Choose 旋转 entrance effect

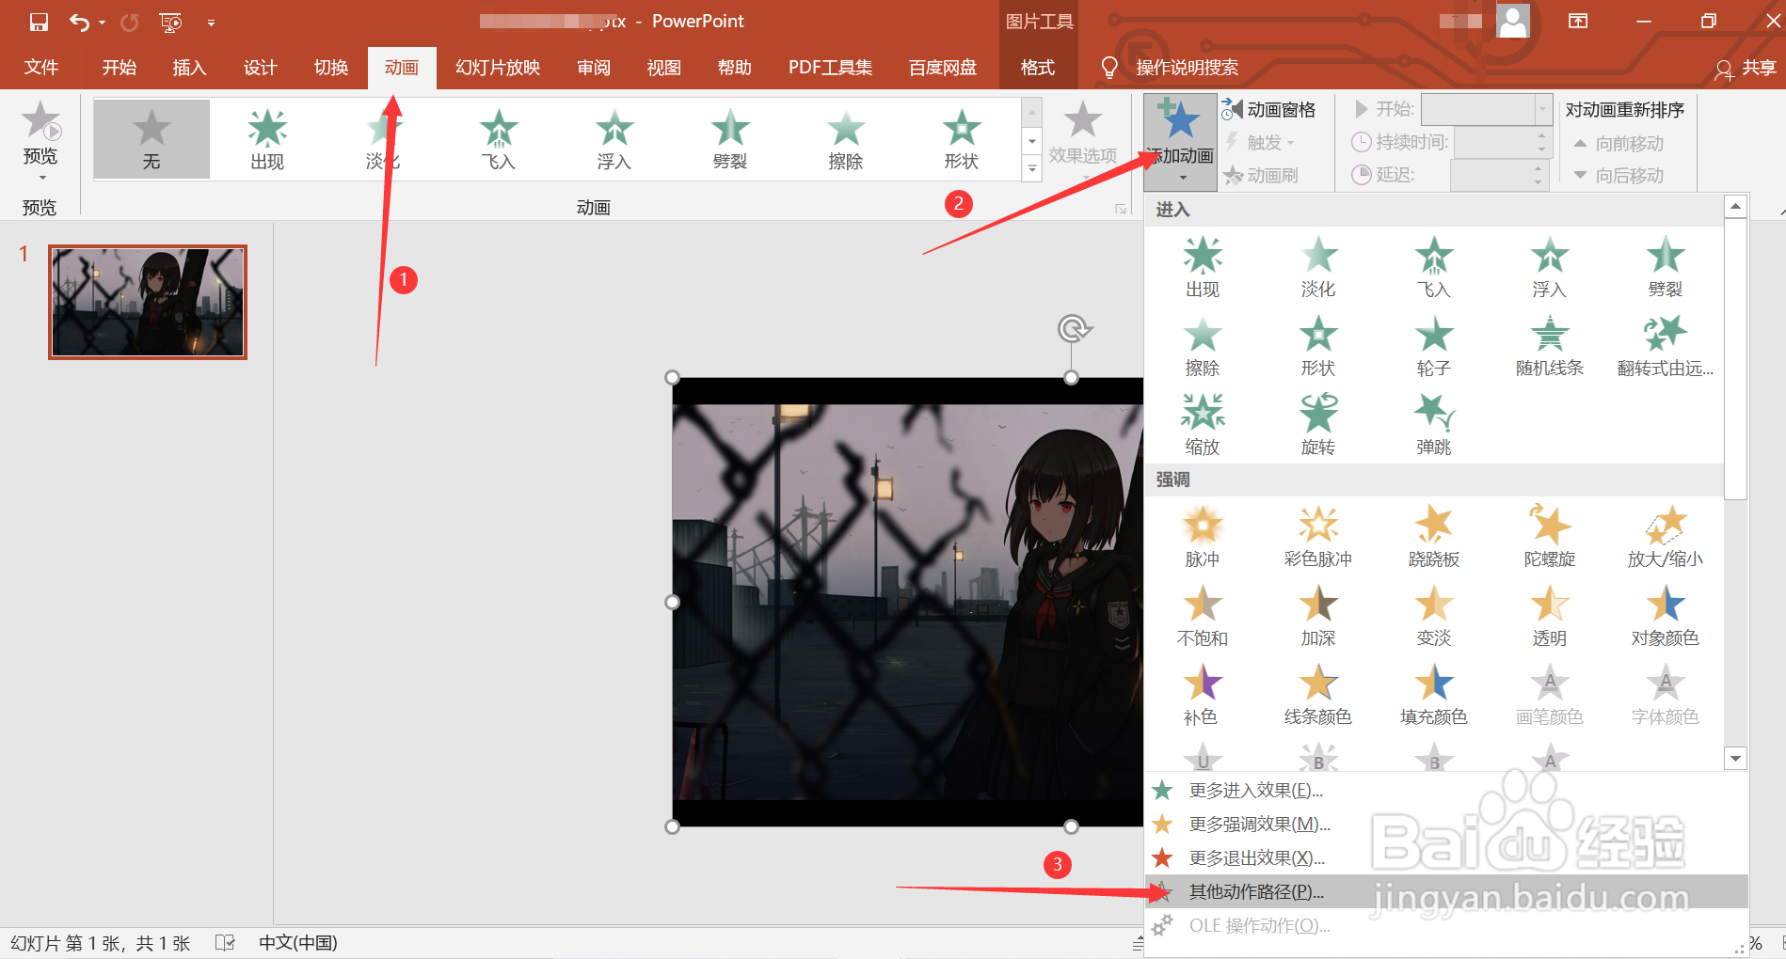coord(1318,425)
